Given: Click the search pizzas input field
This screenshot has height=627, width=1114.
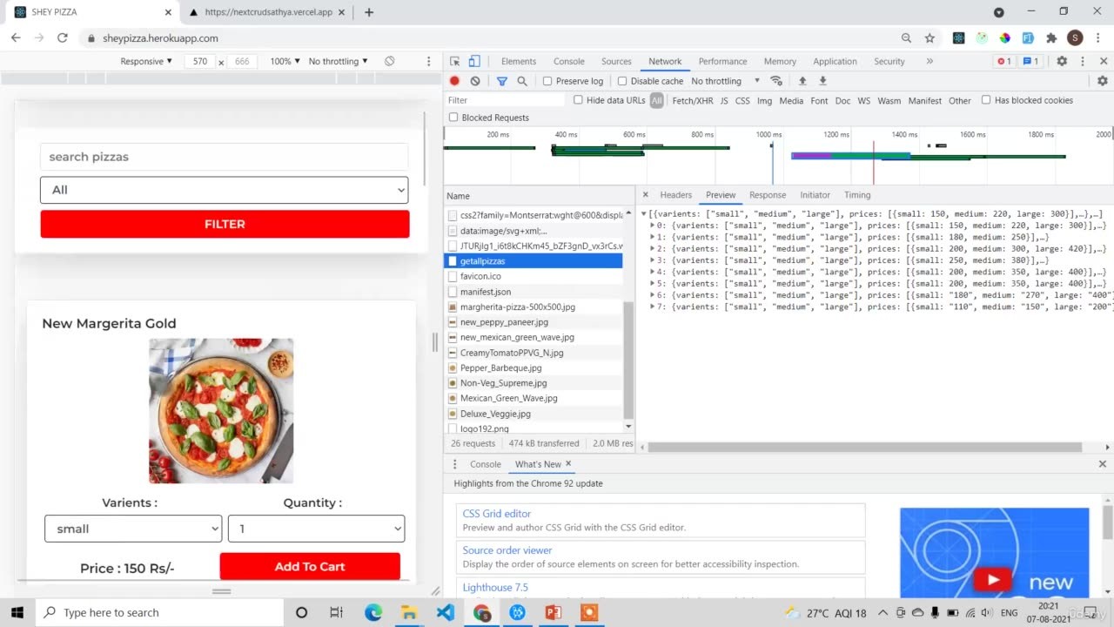Looking at the screenshot, I should [224, 157].
